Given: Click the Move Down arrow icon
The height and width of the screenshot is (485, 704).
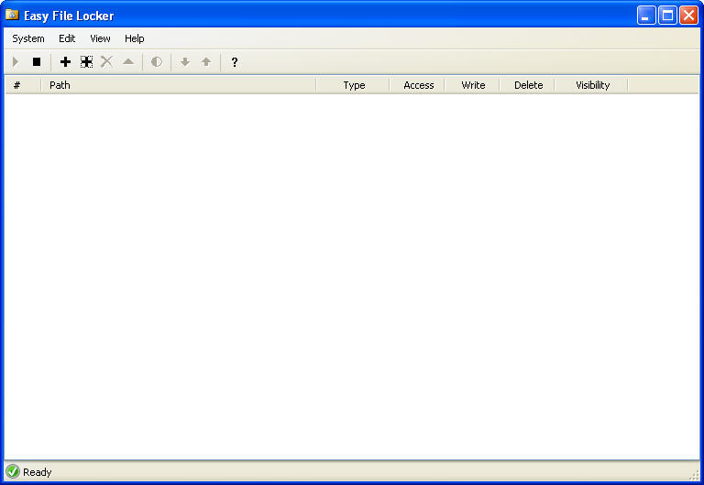Looking at the screenshot, I should click(x=185, y=62).
